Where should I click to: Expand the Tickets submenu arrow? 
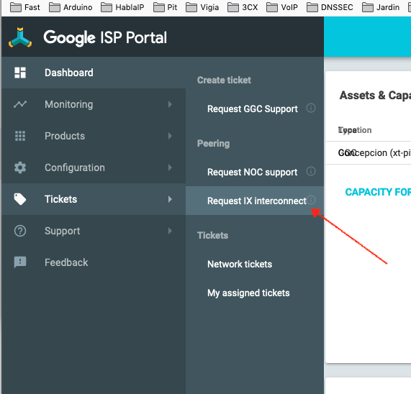tap(170, 199)
